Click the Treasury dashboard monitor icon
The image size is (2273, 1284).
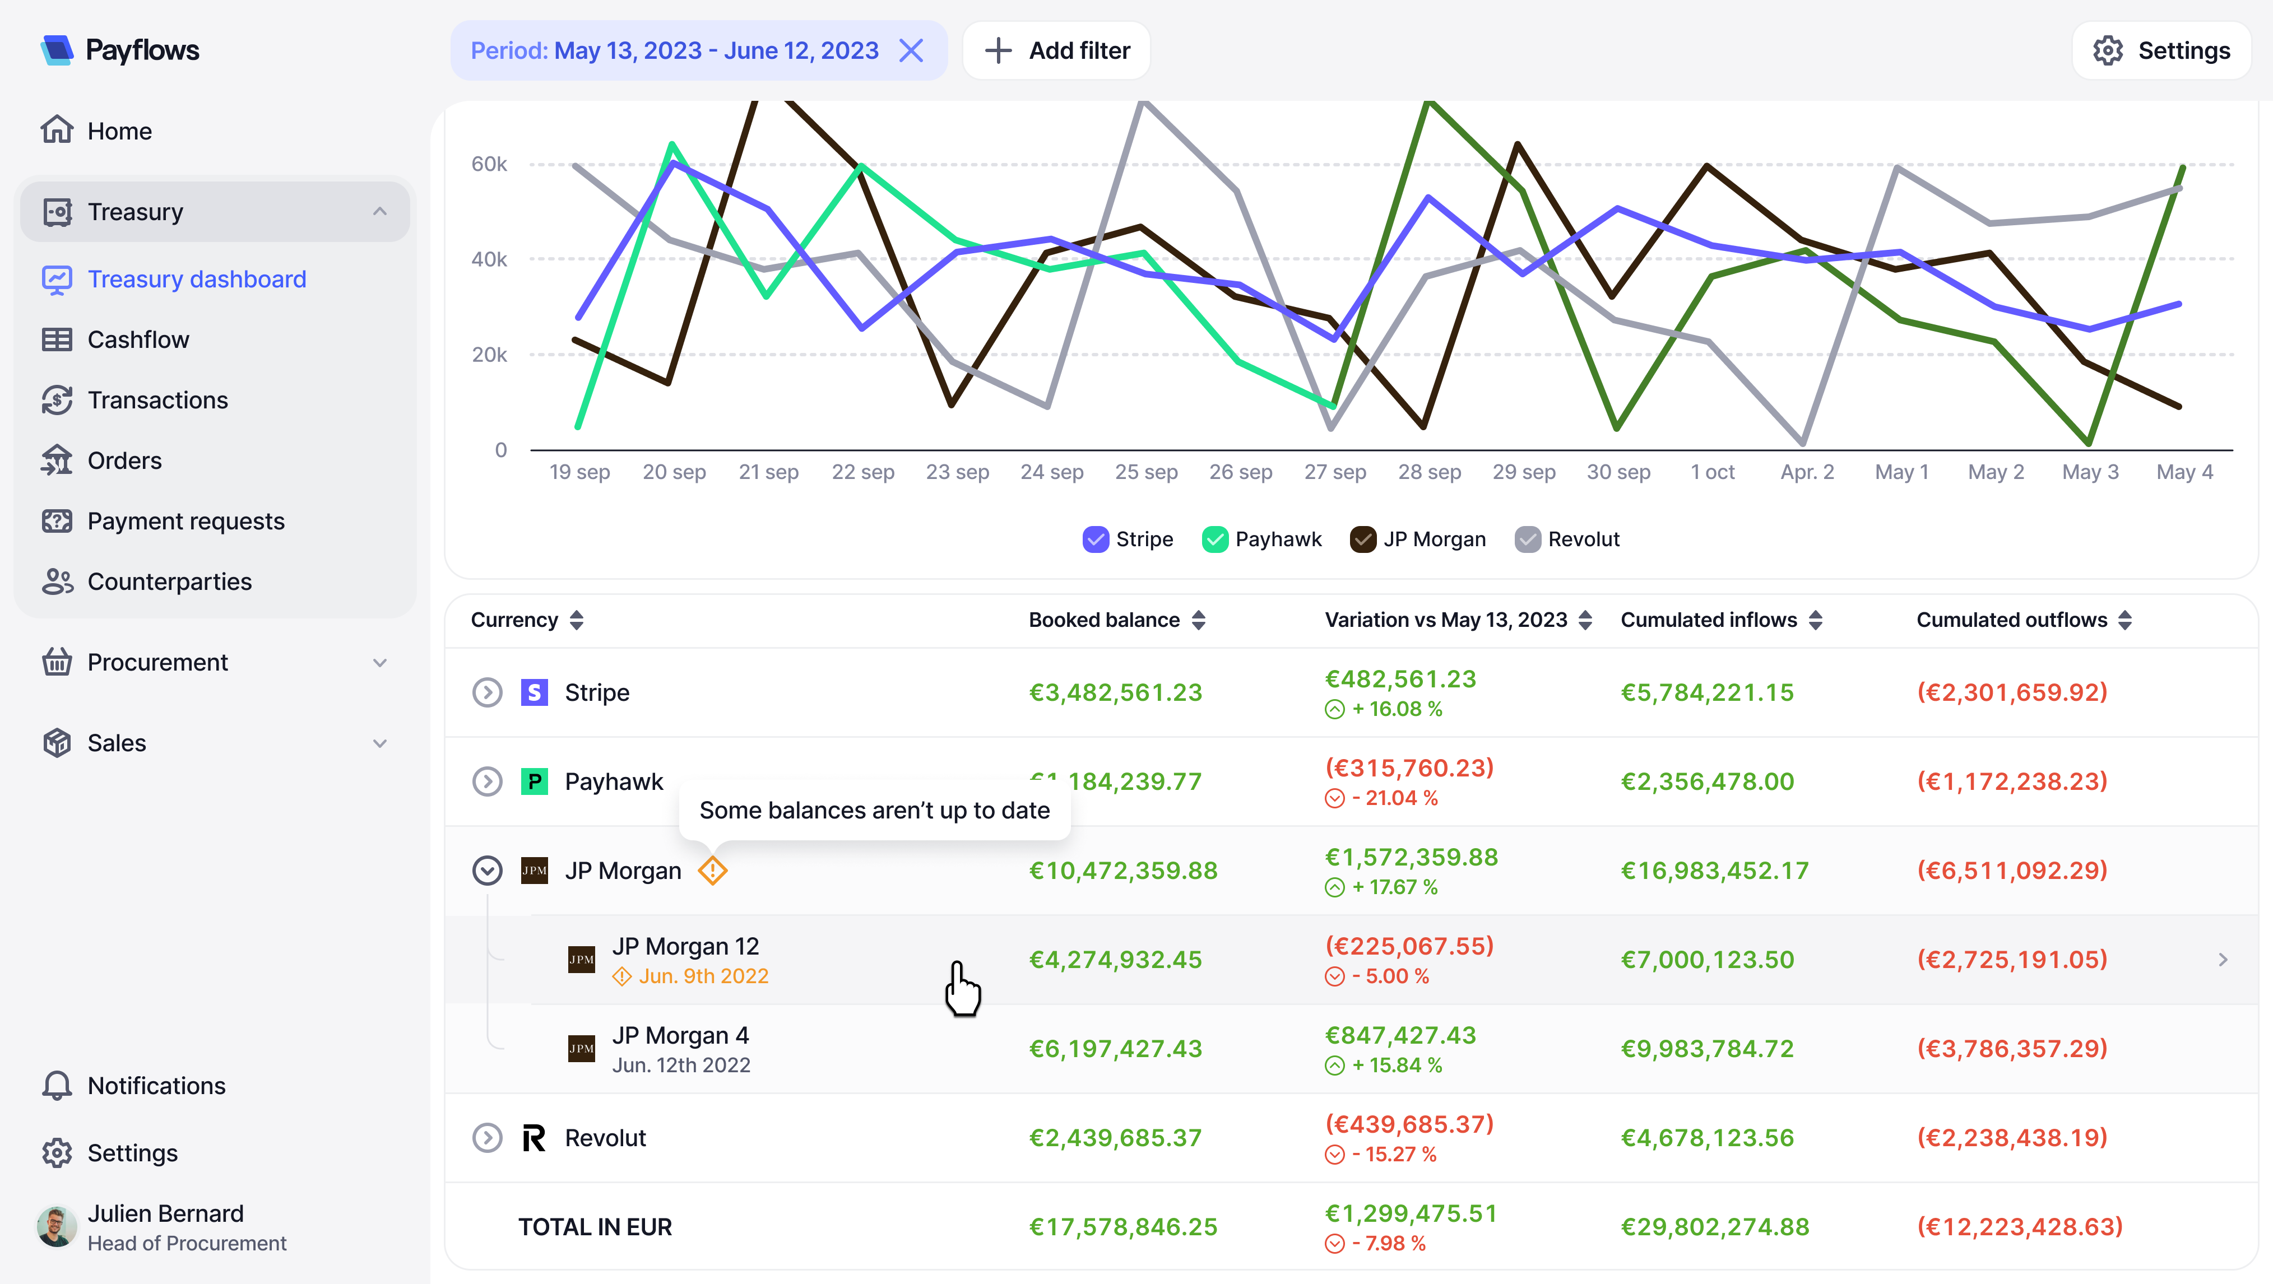pos(57,280)
